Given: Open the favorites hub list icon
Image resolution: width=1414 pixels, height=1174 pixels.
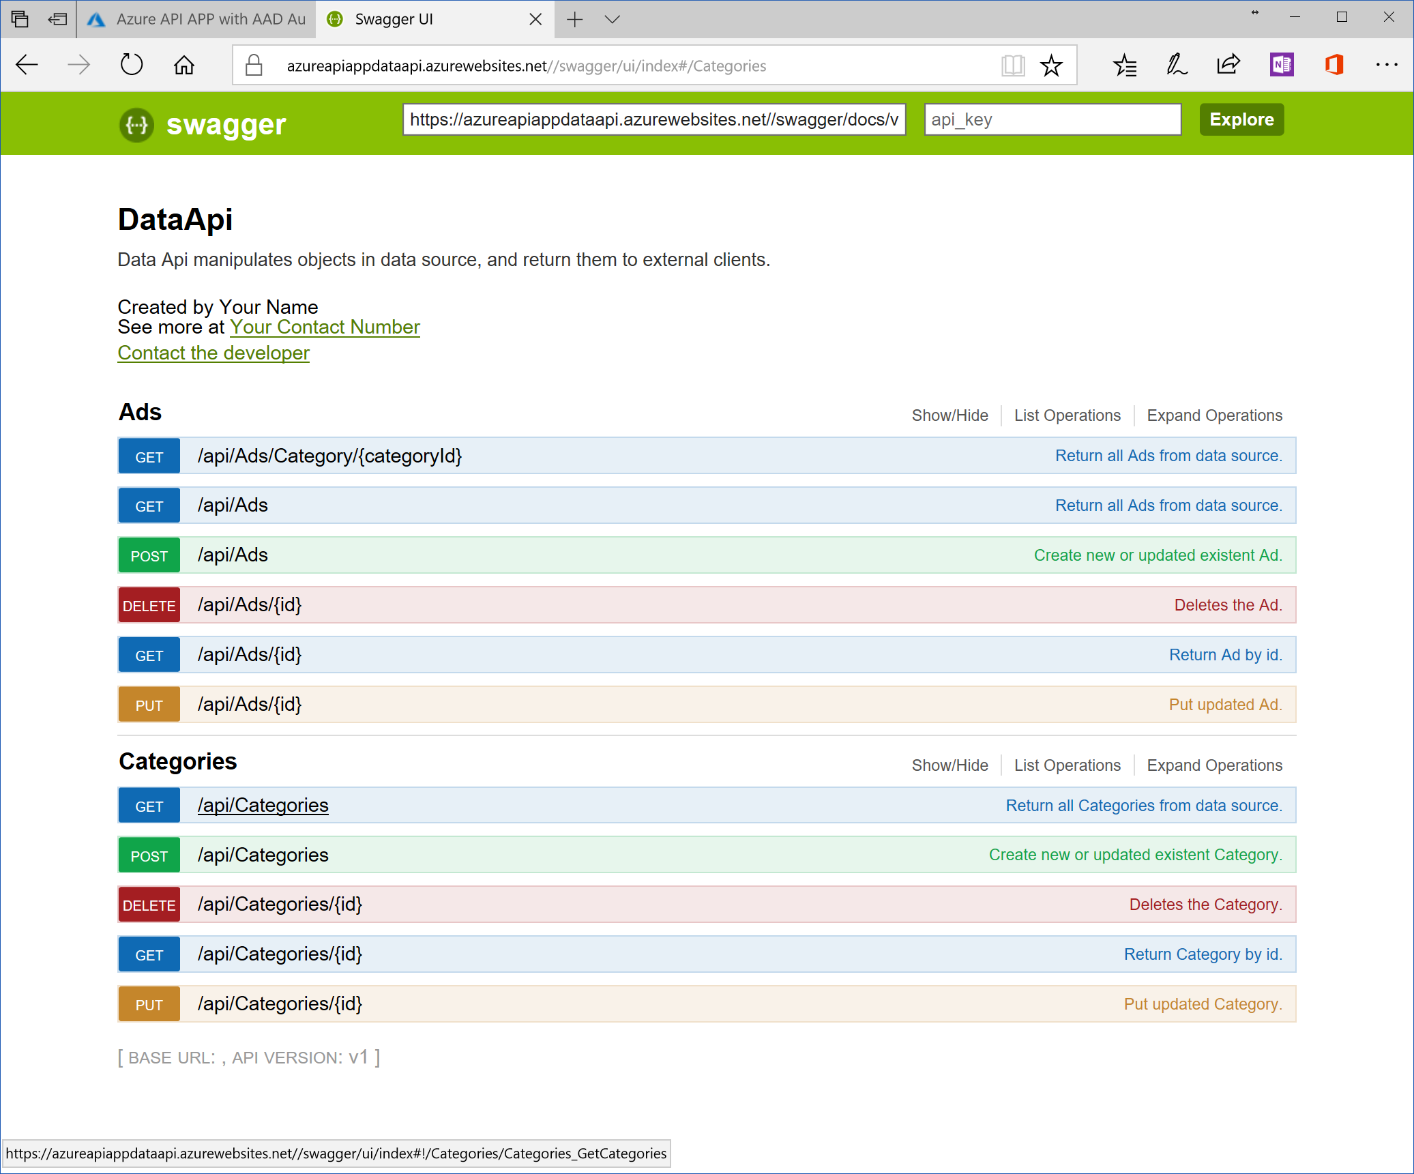Looking at the screenshot, I should [1124, 65].
